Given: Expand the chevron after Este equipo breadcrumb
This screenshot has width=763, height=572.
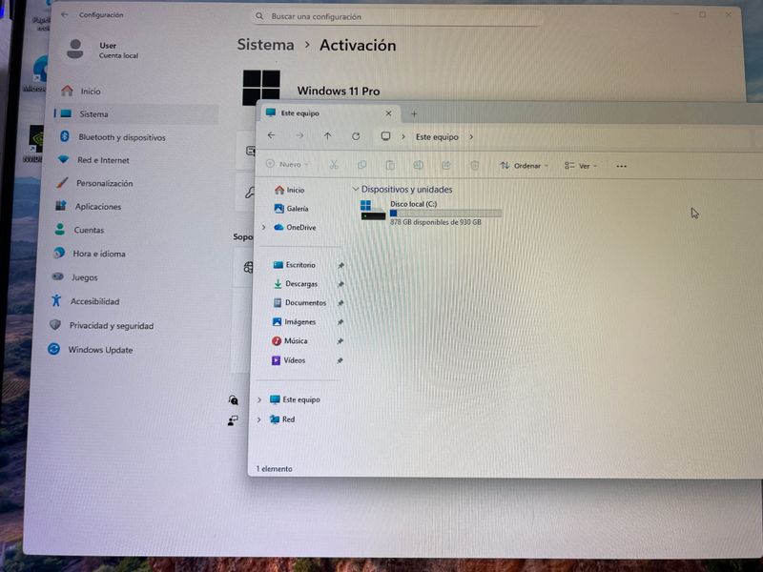Looking at the screenshot, I should [471, 137].
